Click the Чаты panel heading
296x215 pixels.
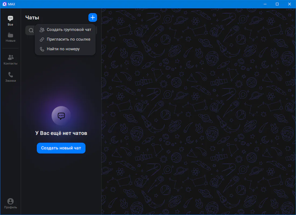[x=32, y=17]
